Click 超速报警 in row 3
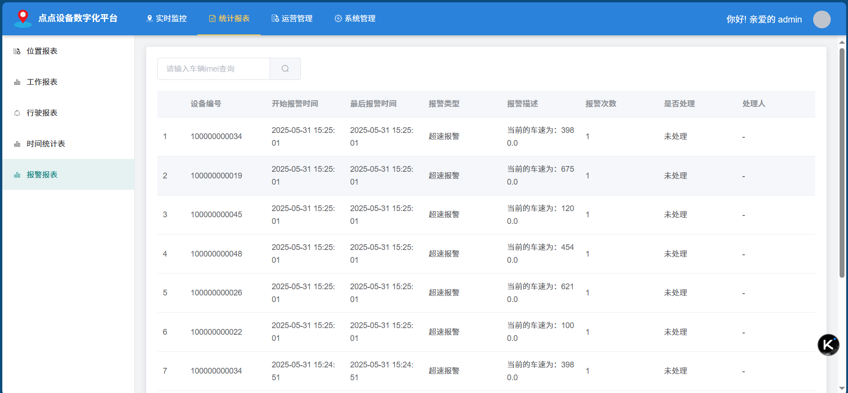The height and width of the screenshot is (393, 848). click(x=444, y=215)
